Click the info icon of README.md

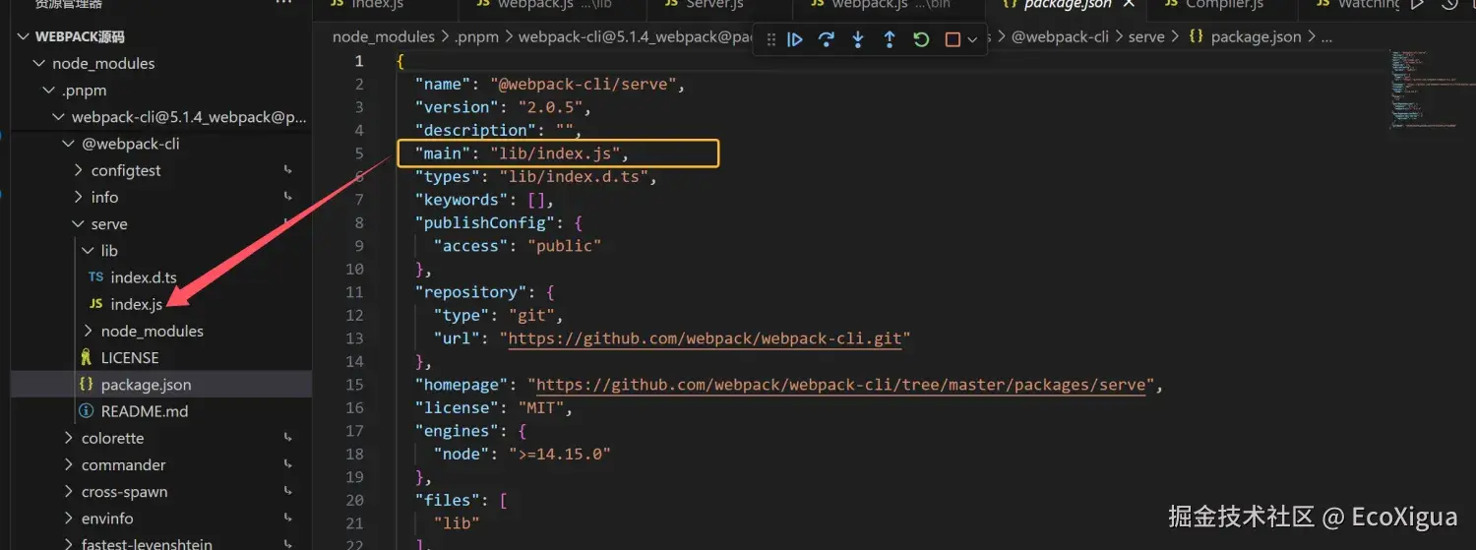(x=87, y=411)
